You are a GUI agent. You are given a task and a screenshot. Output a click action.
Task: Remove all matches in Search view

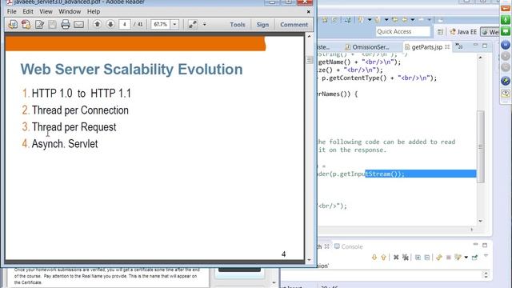coord(406,258)
